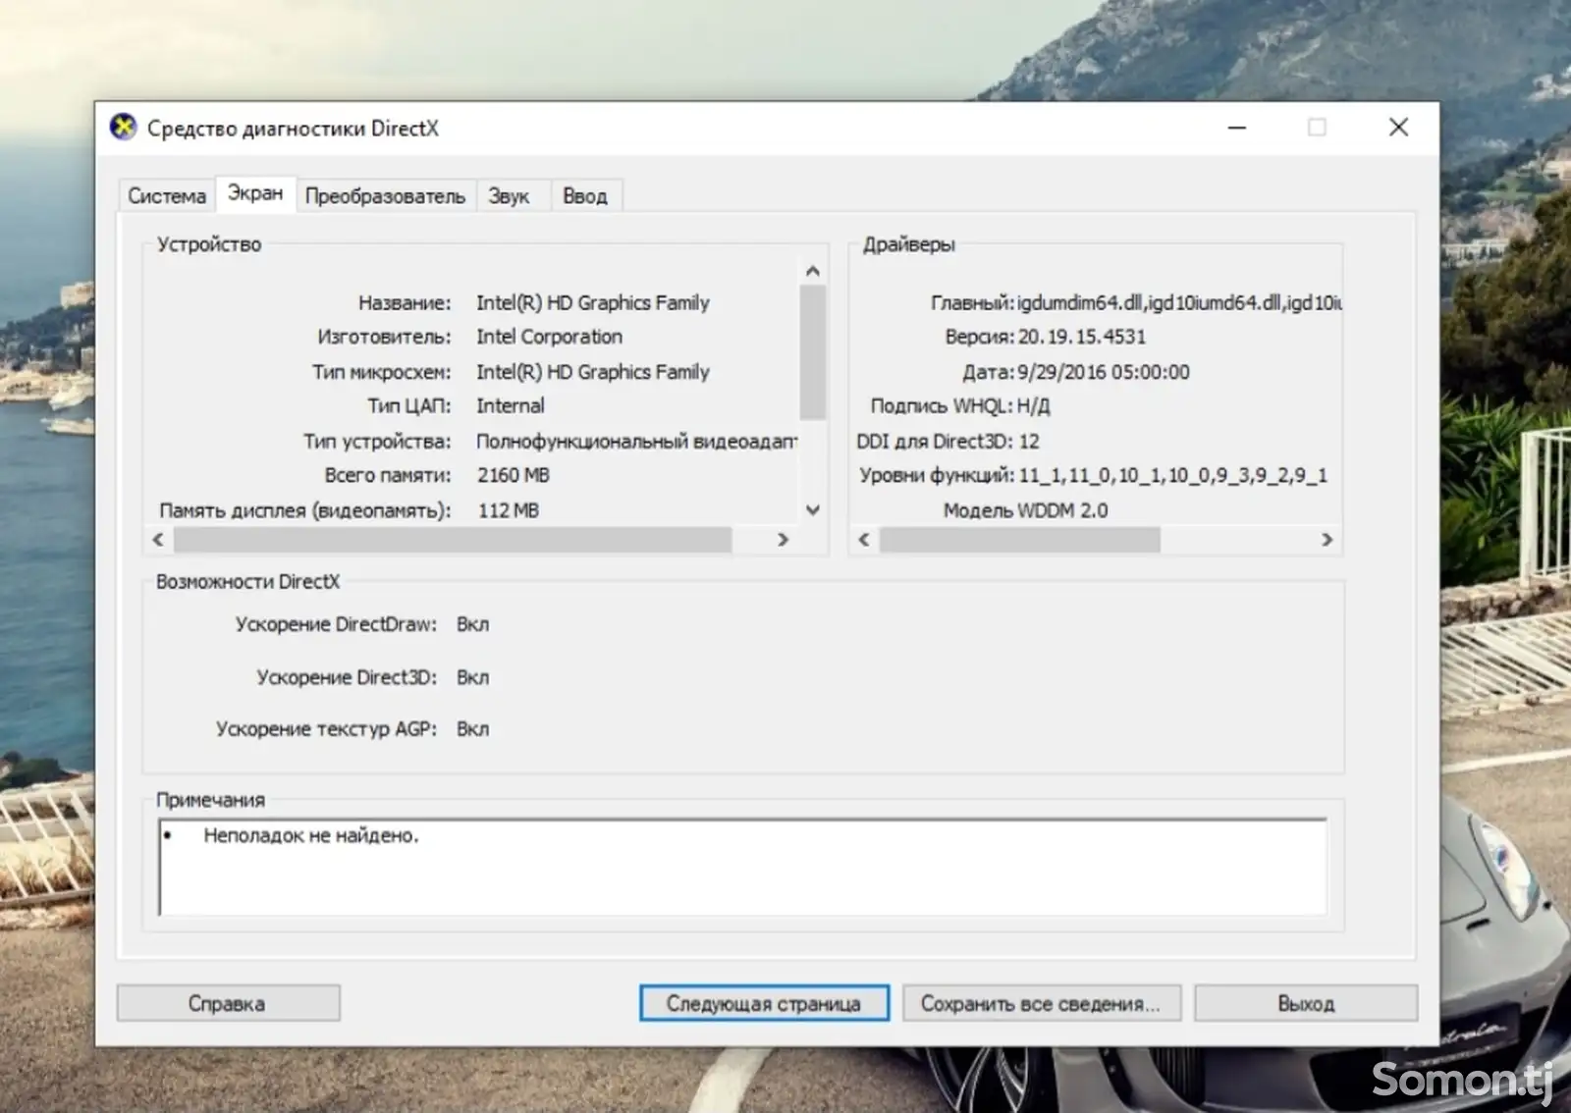Screen dimensions: 1571x1113
Task: Minimize the DirectX diagnostic window
Action: pyautogui.click(x=1237, y=128)
